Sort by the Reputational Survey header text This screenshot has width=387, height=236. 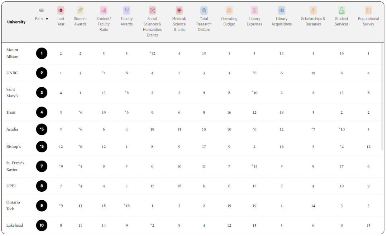368,21
